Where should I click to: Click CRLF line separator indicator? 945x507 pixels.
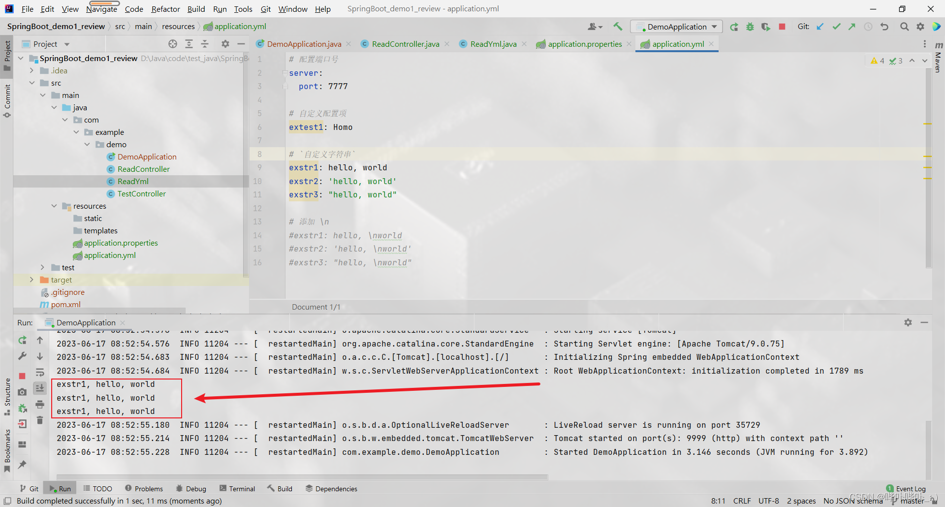tap(742, 501)
